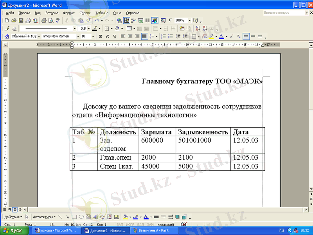313x235 pixels.
Task: Insert a hyperlink with the globe icon
Action: pos(119,20)
